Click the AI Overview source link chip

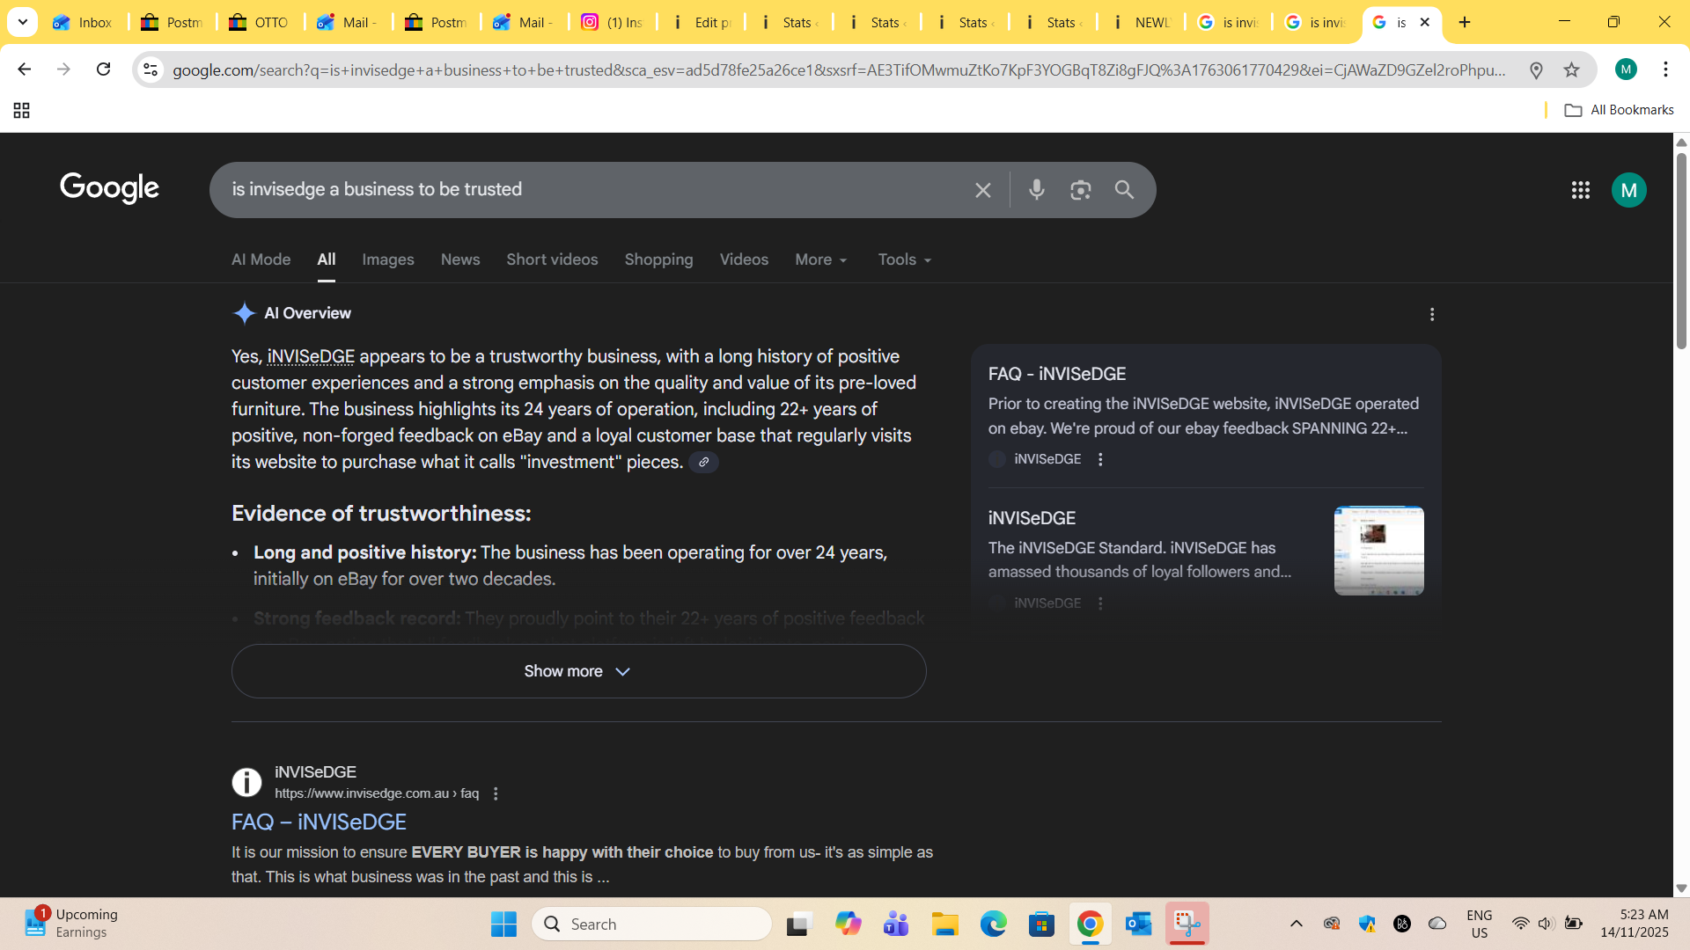(703, 462)
